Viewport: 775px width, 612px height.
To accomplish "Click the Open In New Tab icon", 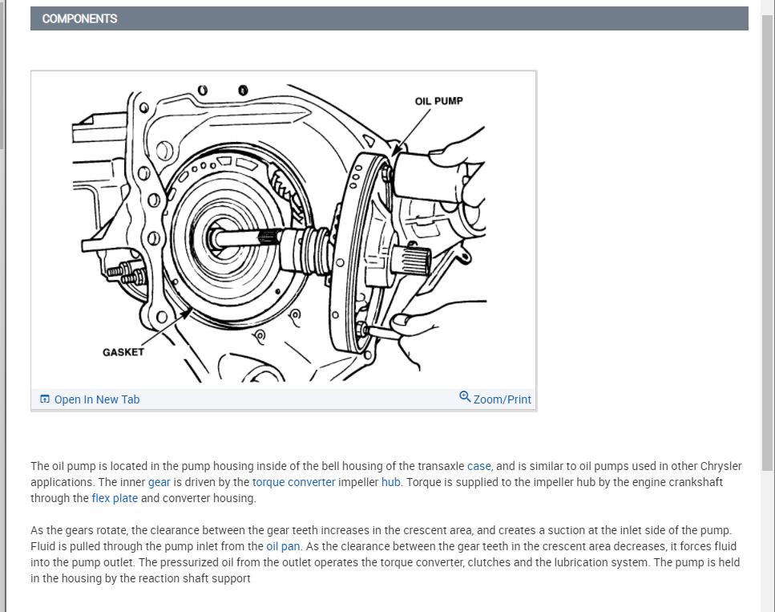I will click(x=45, y=399).
